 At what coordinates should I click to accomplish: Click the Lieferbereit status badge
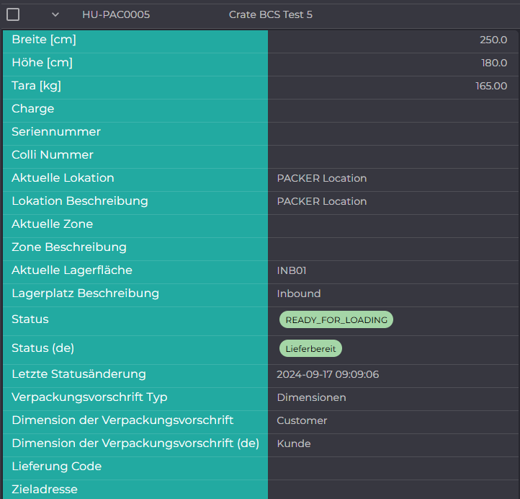[x=310, y=348]
